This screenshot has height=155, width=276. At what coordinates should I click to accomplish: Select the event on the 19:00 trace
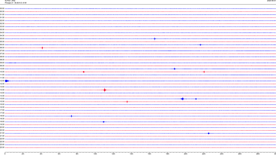coord(104,122)
